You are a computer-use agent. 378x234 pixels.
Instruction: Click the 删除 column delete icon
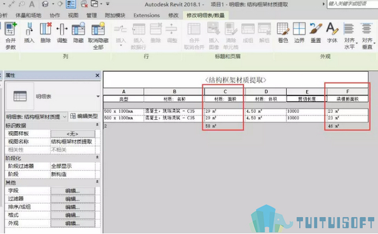(x=46, y=29)
